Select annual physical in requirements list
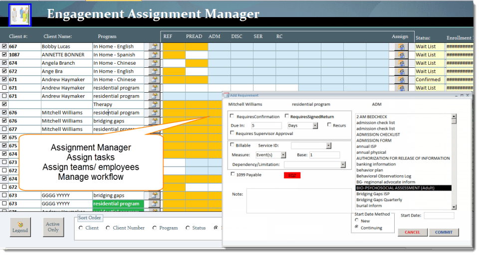Screen dimensions: 479x255 click(x=371, y=152)
